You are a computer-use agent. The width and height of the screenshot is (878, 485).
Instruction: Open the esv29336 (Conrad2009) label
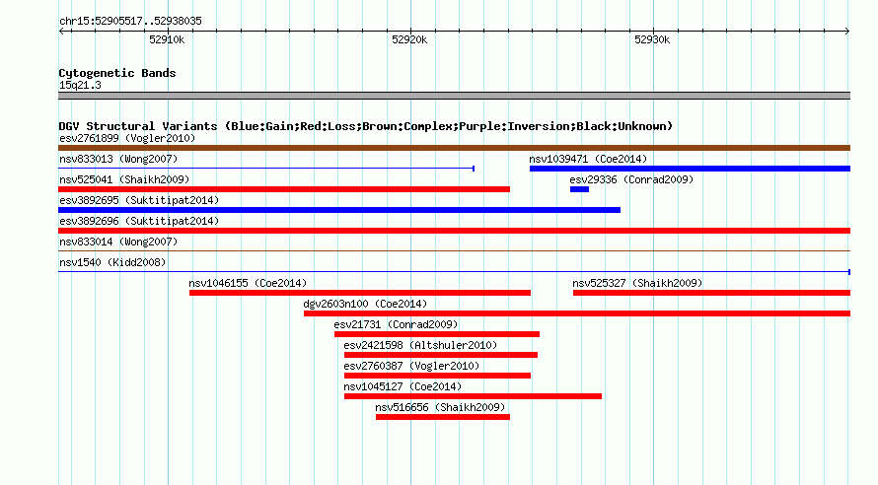pyautogui.click(x=631, y=179)
